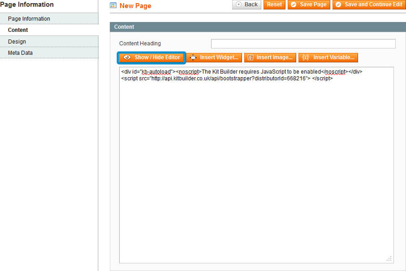Click the Page Information sidebar heading
This screenshot has width=406, height=271.
click(x=27, y=4)
